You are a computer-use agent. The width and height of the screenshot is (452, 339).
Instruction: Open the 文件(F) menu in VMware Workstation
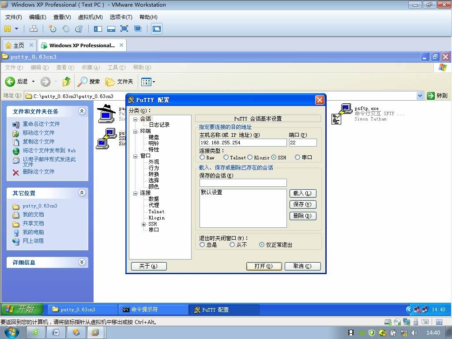pos(14,17)
